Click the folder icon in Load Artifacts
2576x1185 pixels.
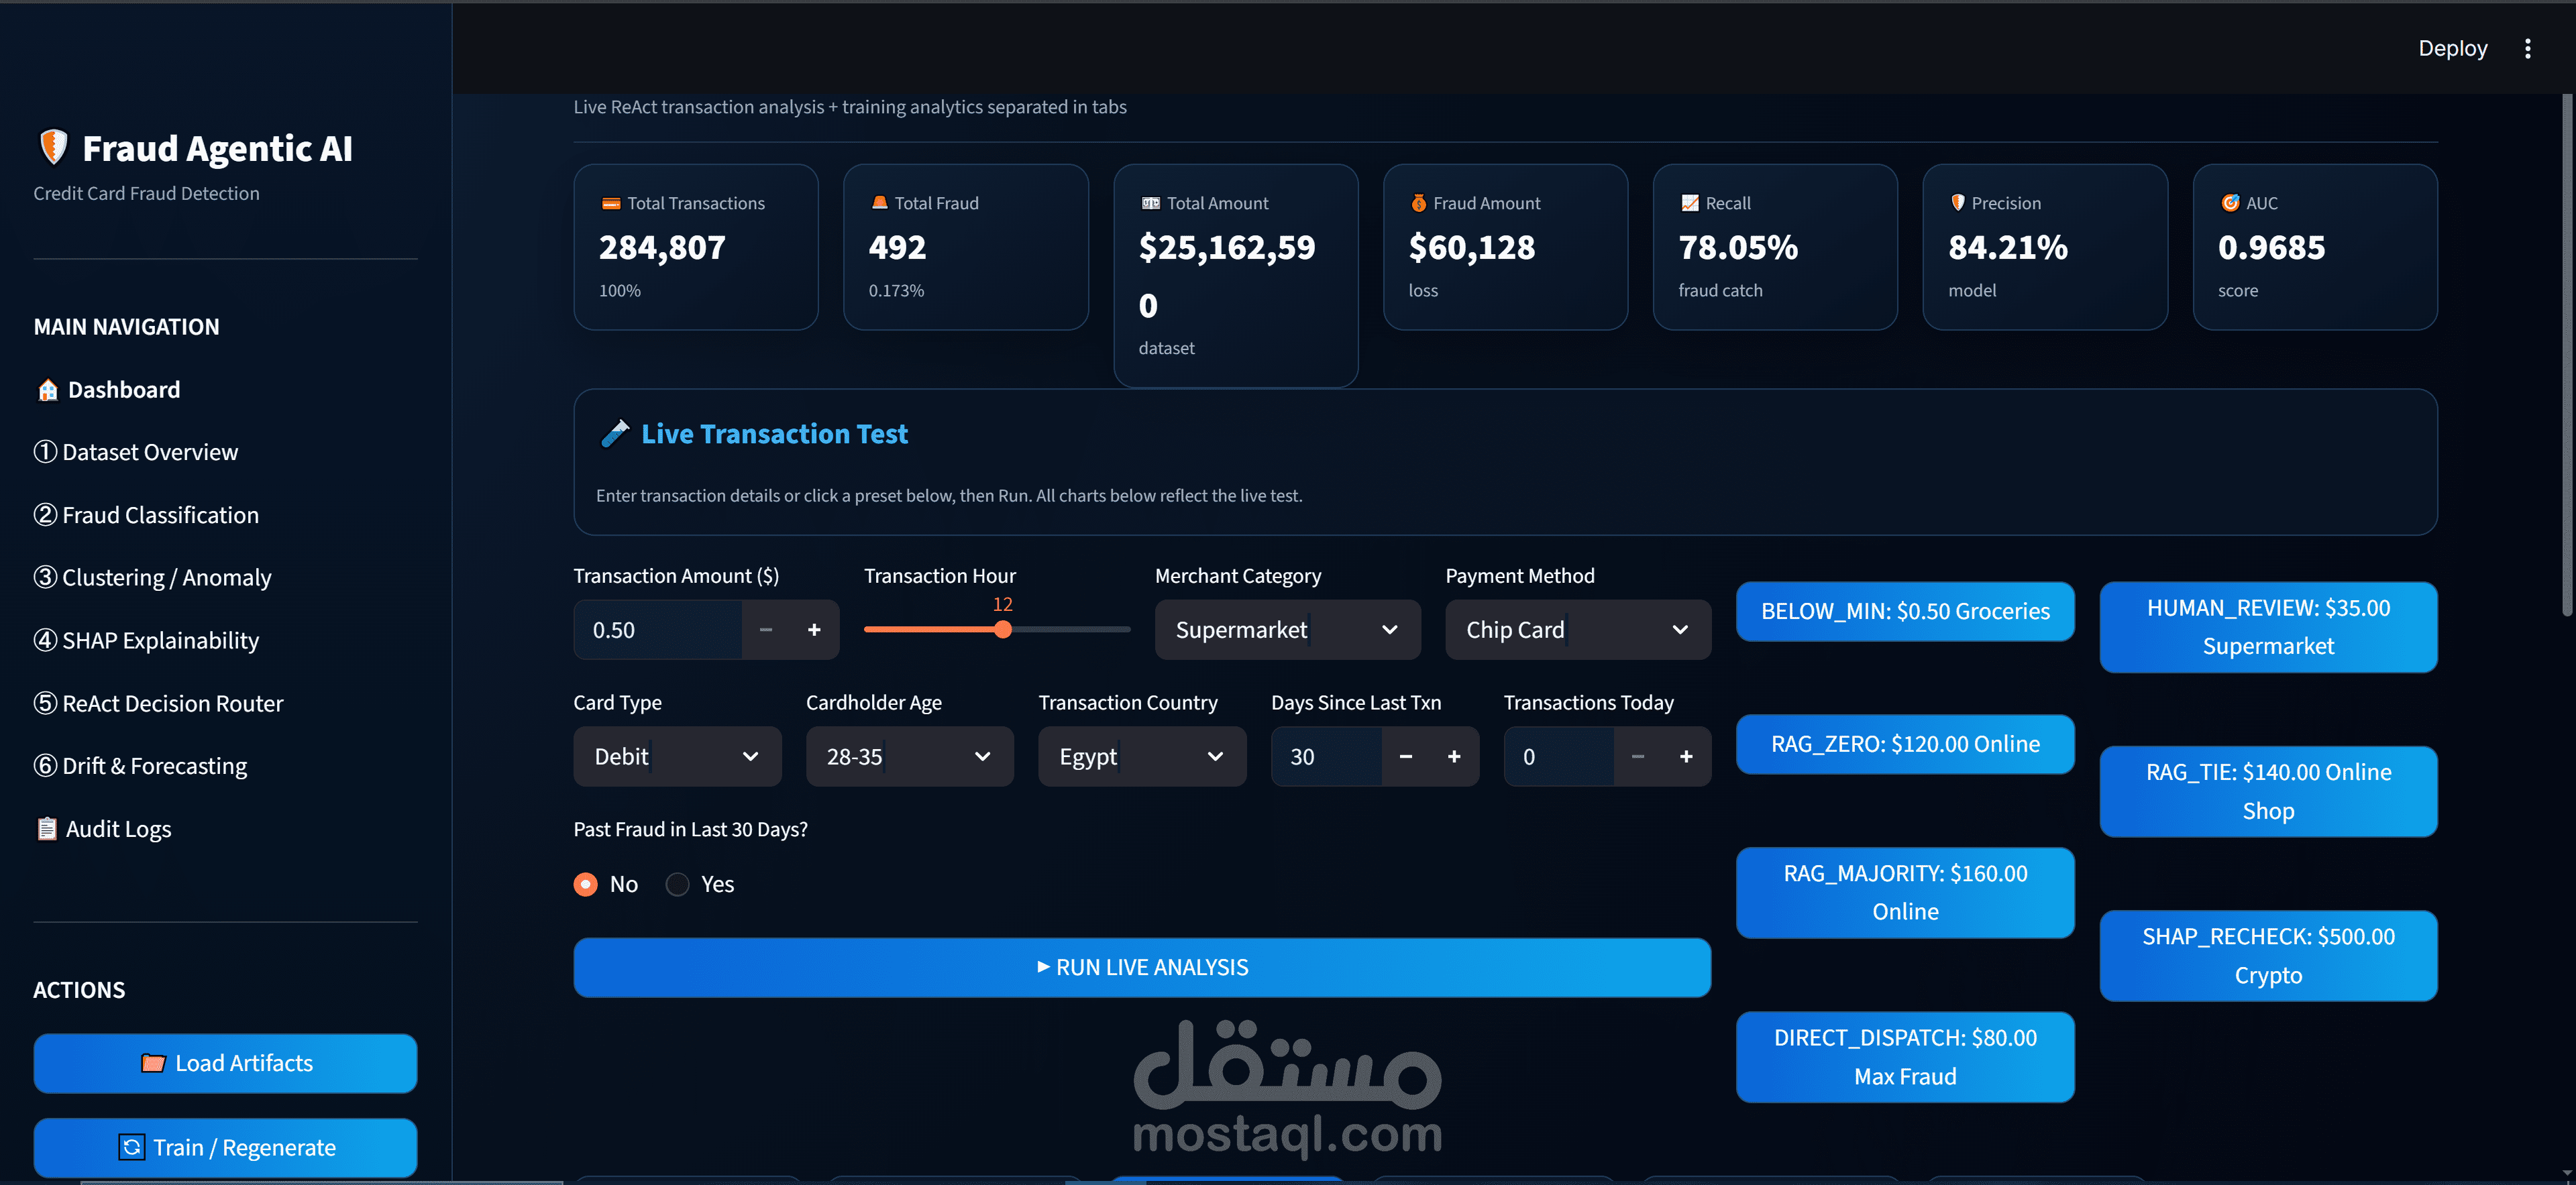coord(153,1063)
